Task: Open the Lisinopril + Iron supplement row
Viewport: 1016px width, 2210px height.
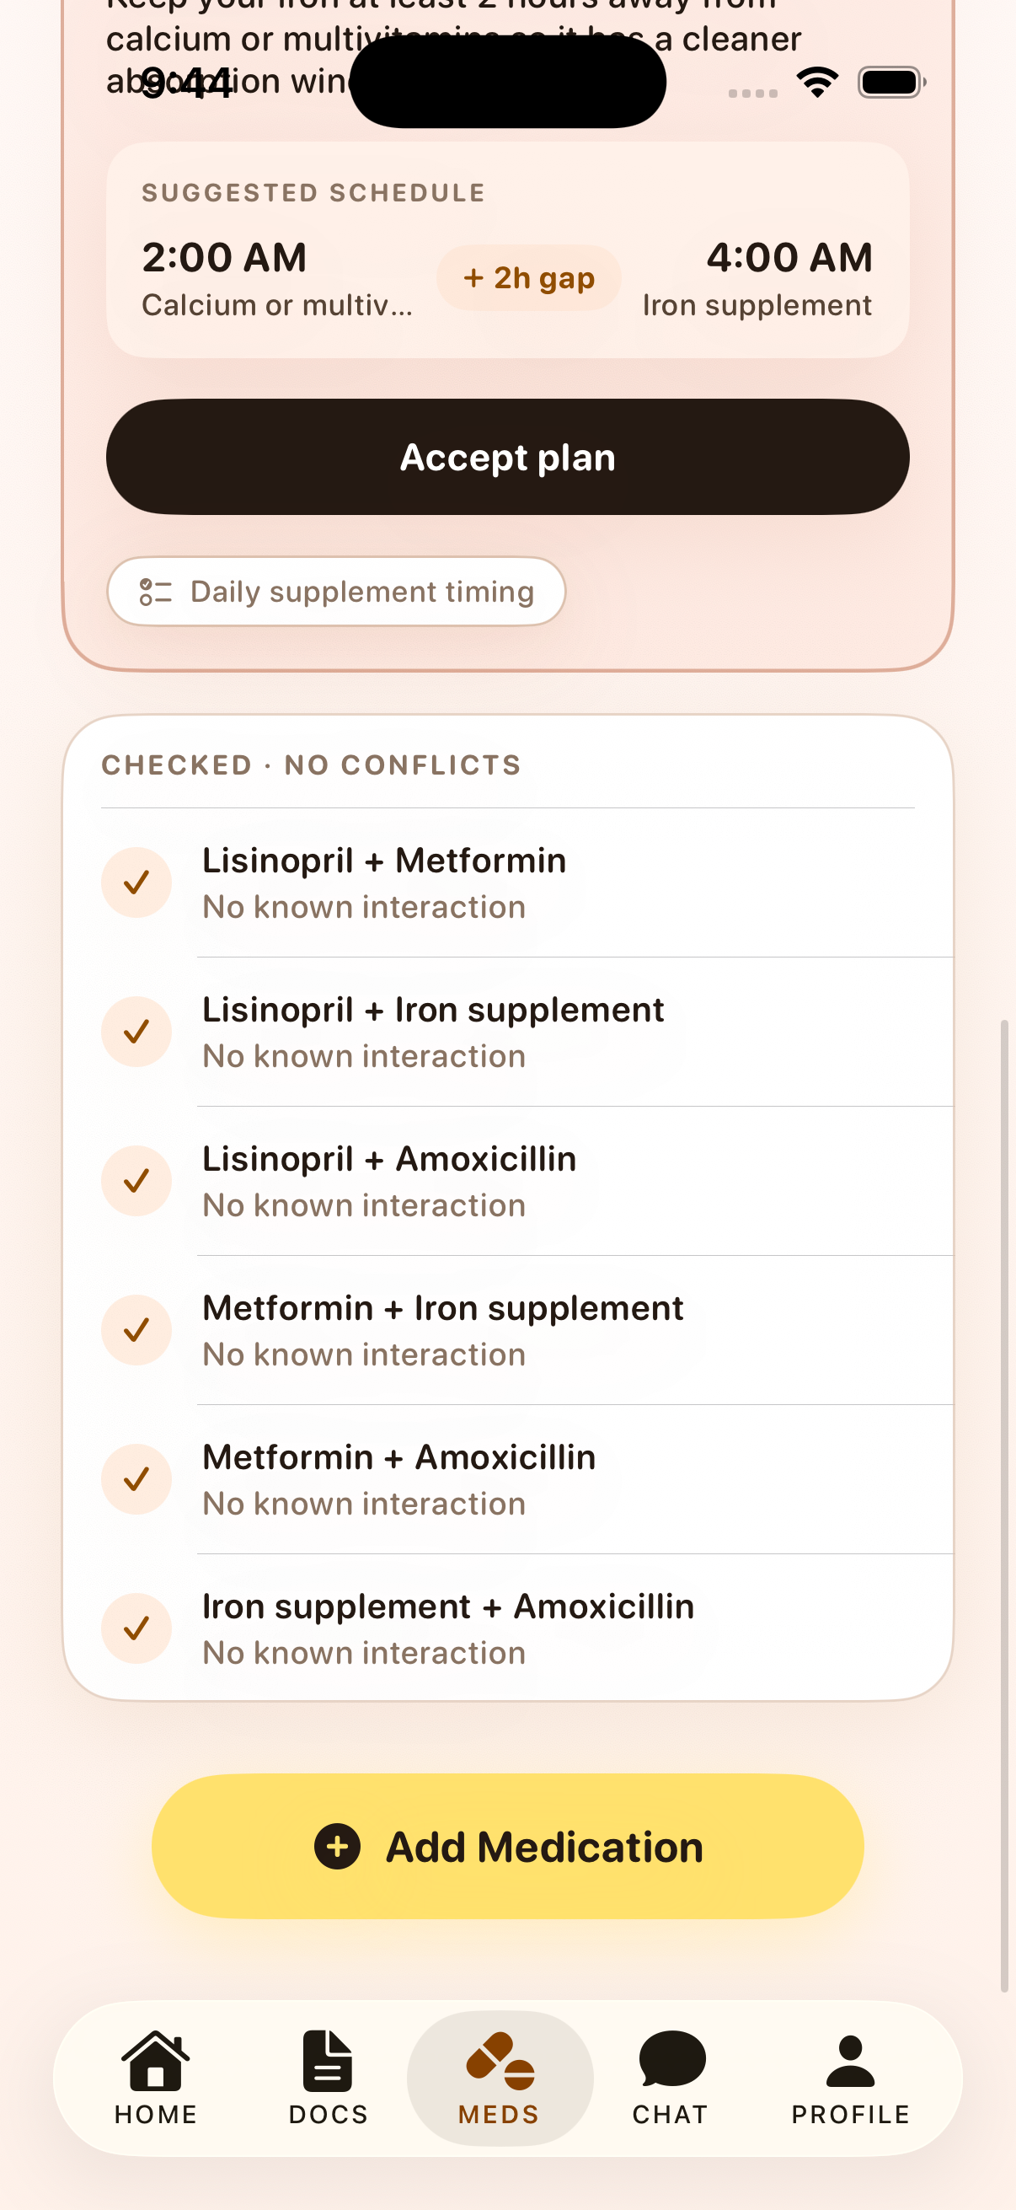Action: click(x=515, y=1031)
